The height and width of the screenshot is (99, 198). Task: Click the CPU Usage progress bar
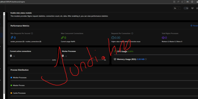(156, 55)
